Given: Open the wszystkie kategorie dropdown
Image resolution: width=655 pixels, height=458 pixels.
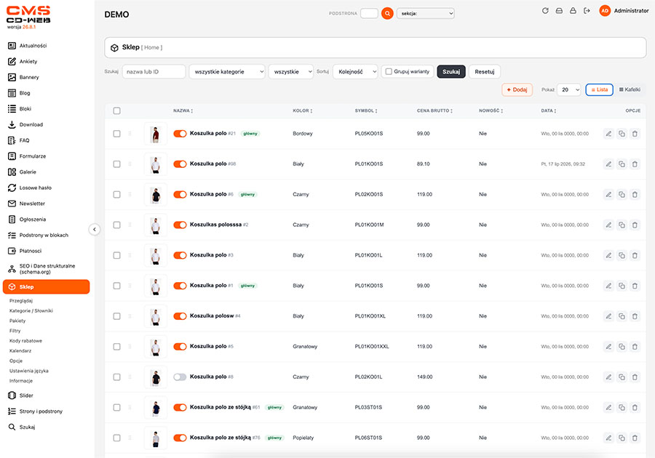Looking at the screenshot, I should pyautogui.click(x=227, y=72).
